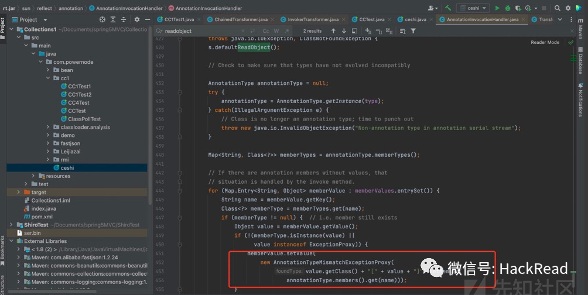Go to next search occurrence arrow
The width and height of the screenshot is (588, 295).
(344, 31)
